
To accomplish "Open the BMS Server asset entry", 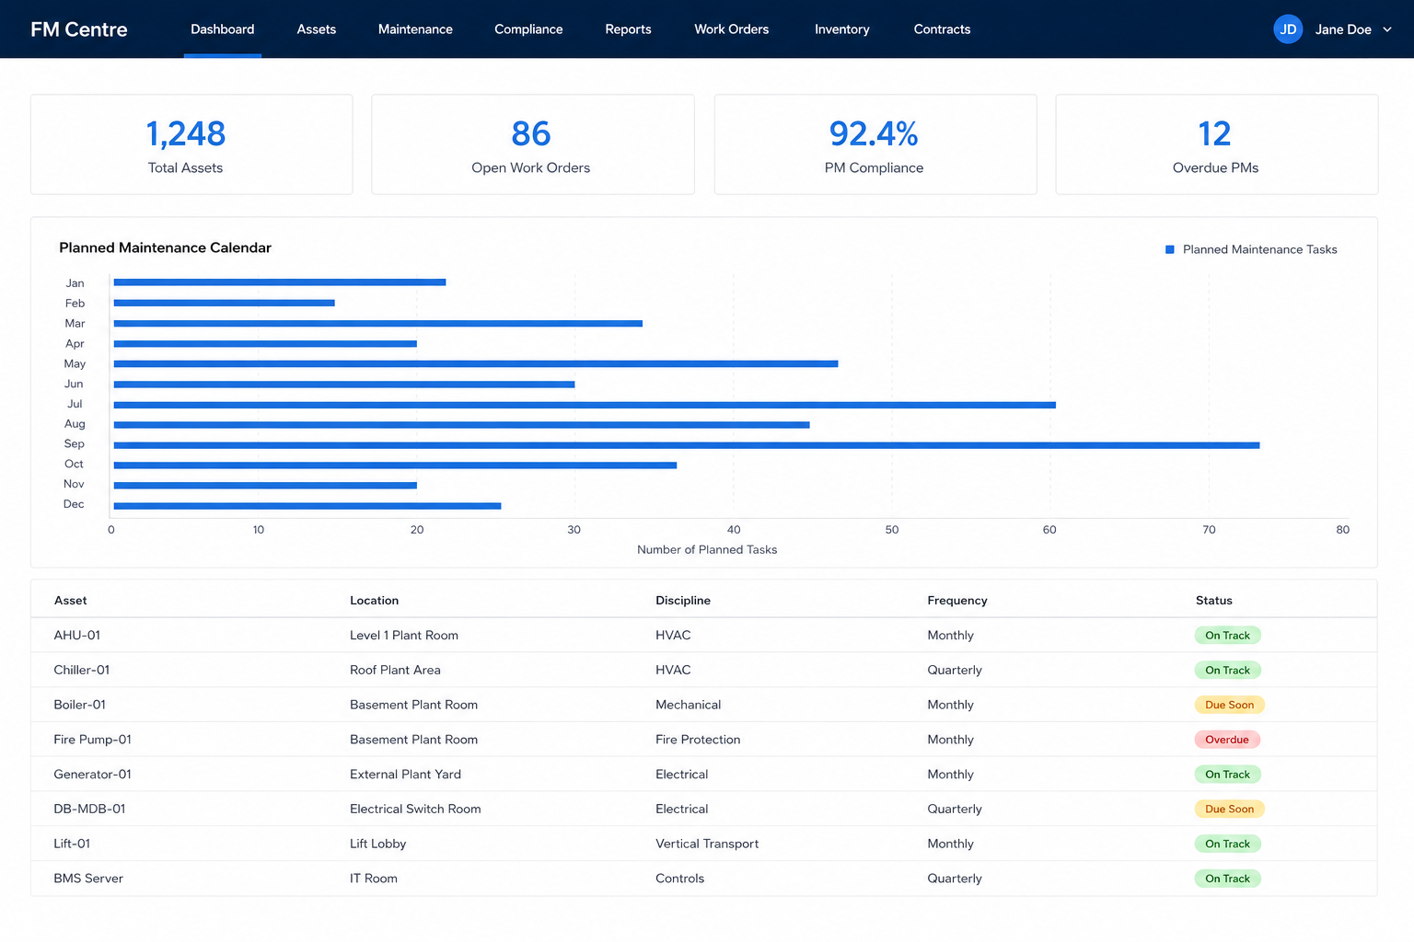I will [88, 879].
